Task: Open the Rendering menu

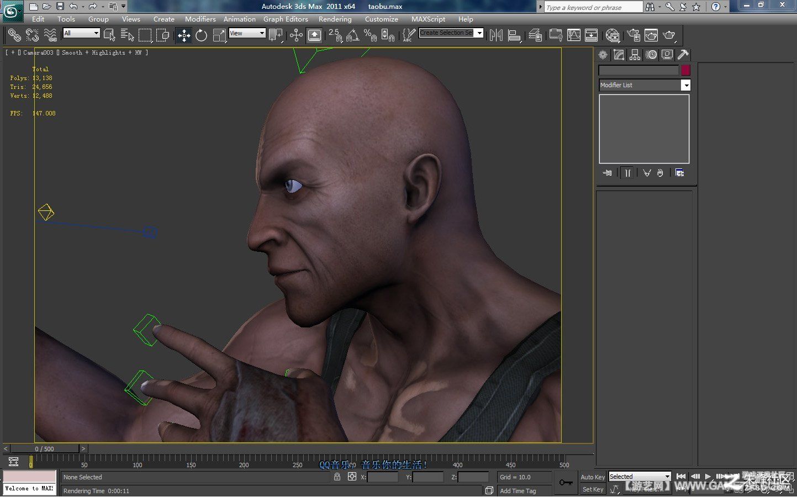Action: (x=335, y=19)
